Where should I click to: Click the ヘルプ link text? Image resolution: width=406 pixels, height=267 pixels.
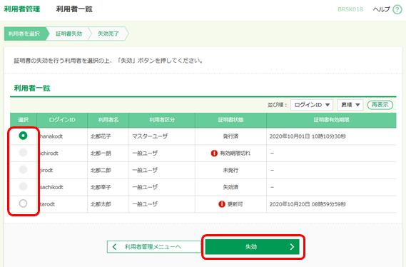[382, 9]
